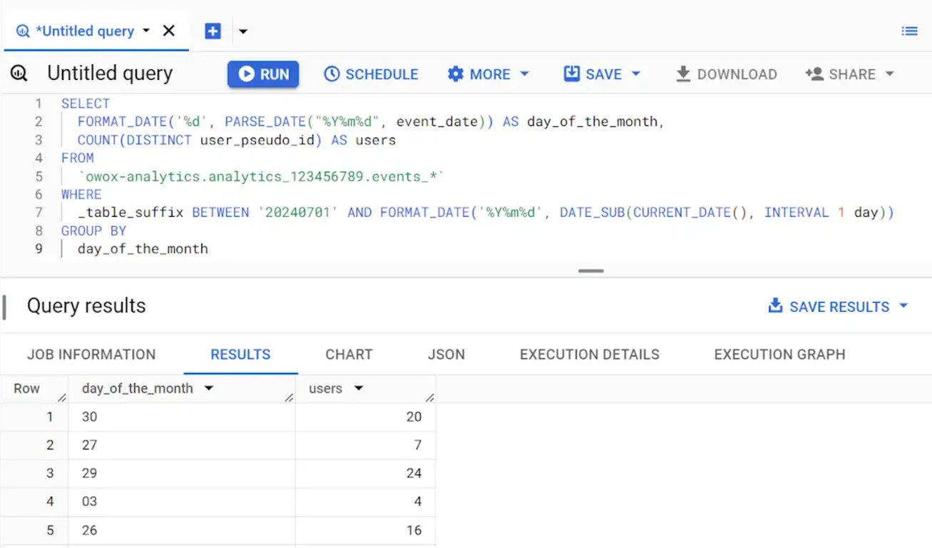Select users value 24 in row 3

414,473
